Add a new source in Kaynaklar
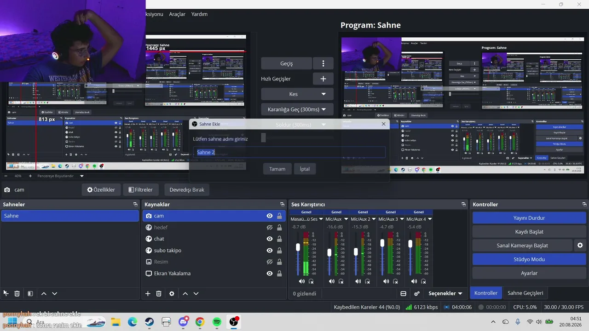The image size is (589, 331). (x=148, y=293)
